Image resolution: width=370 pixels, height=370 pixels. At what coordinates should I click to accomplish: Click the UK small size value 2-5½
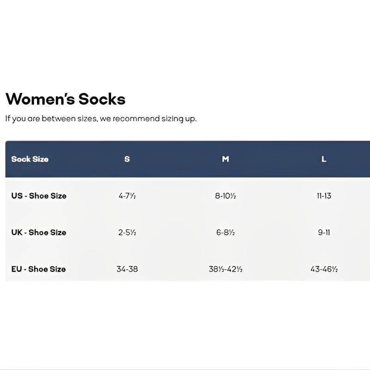(x=127, y=232)
